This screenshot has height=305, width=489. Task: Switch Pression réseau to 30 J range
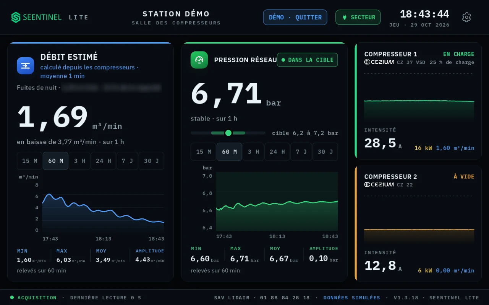click(x=325, y=152)
